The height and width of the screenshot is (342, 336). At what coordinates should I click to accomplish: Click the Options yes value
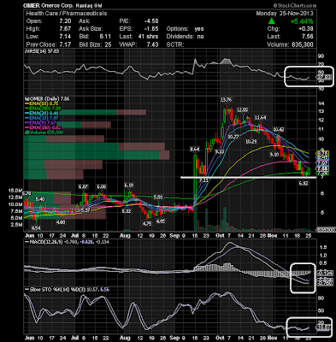[199, 29]
